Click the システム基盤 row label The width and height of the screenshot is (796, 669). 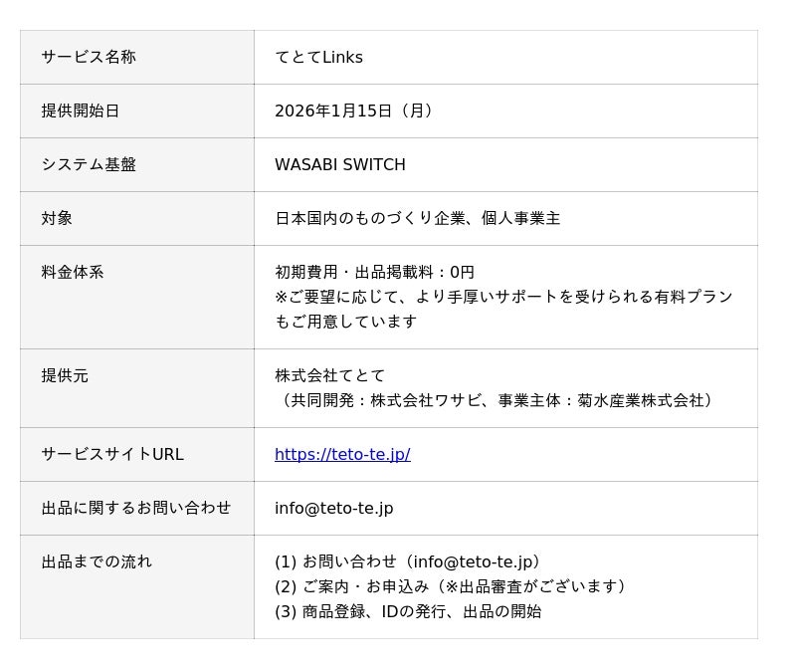(x=89, y=165)
